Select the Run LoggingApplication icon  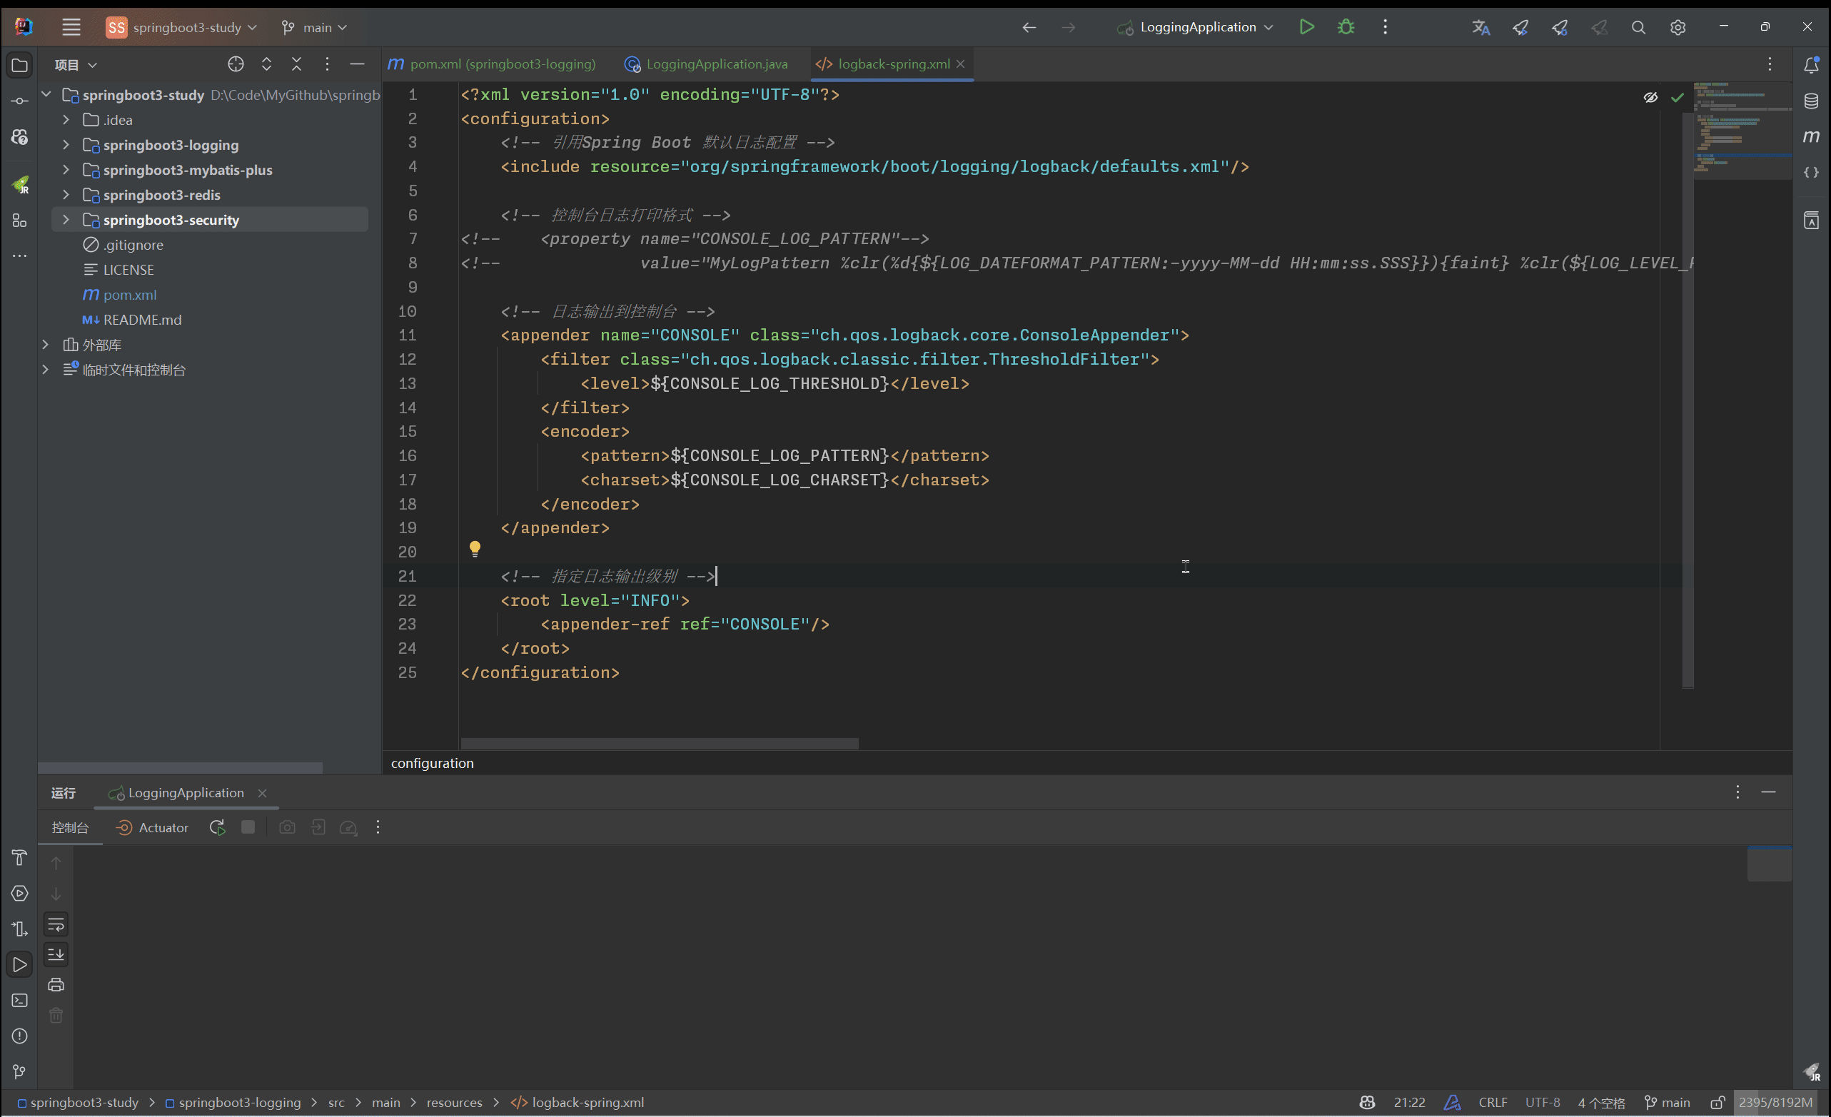pyautogui.click(x=1306, y=26)
